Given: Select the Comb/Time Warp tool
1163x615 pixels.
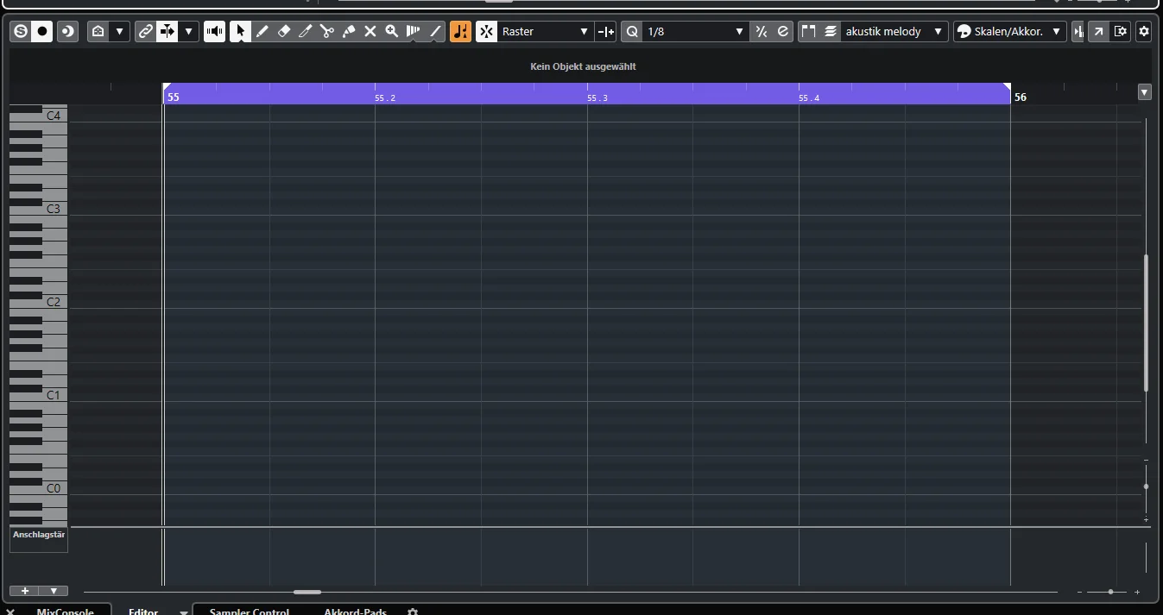Looking at the screenshot, I should [413, 32].
